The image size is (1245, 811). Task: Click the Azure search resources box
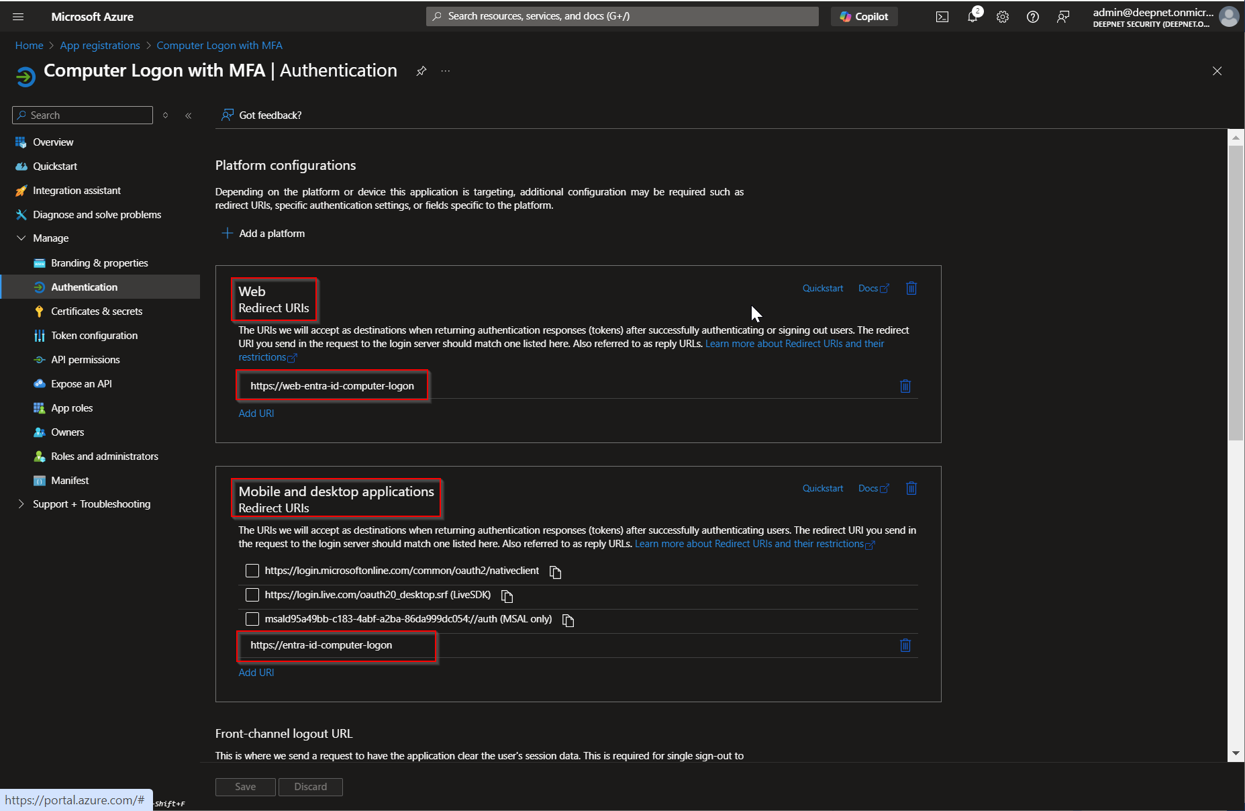pos(622,16)
